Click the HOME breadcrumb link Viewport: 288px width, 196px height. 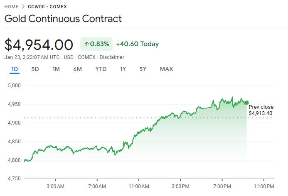click(x=12, y=7)
